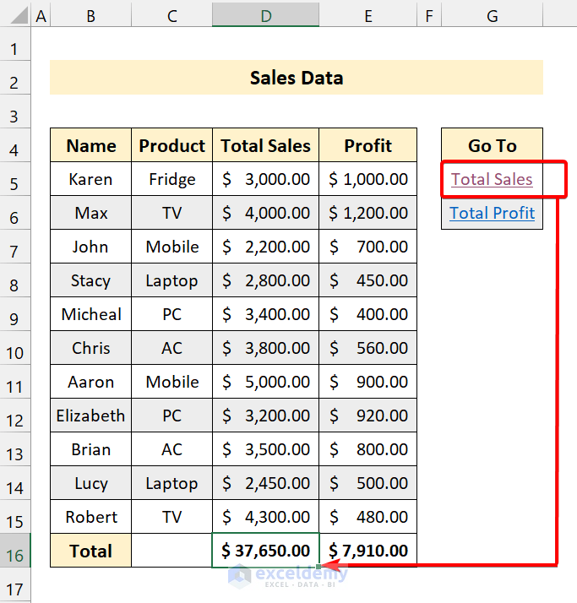Select the Name column header cell

[x=90, y=145]
